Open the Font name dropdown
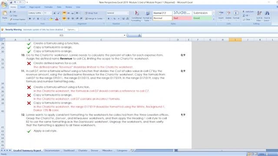The width and height of the screenshot is (278, 156). pyautogui.click(x=43, y=13)
